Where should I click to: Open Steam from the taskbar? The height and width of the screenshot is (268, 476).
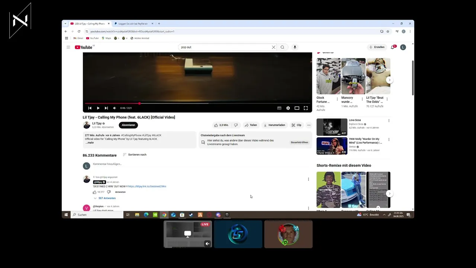click(191, 215)
